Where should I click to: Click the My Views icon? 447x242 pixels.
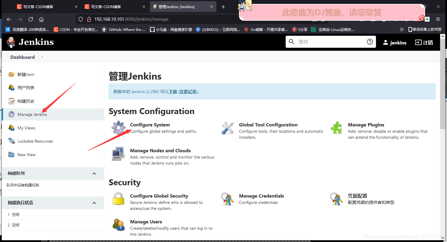point(11,128)
